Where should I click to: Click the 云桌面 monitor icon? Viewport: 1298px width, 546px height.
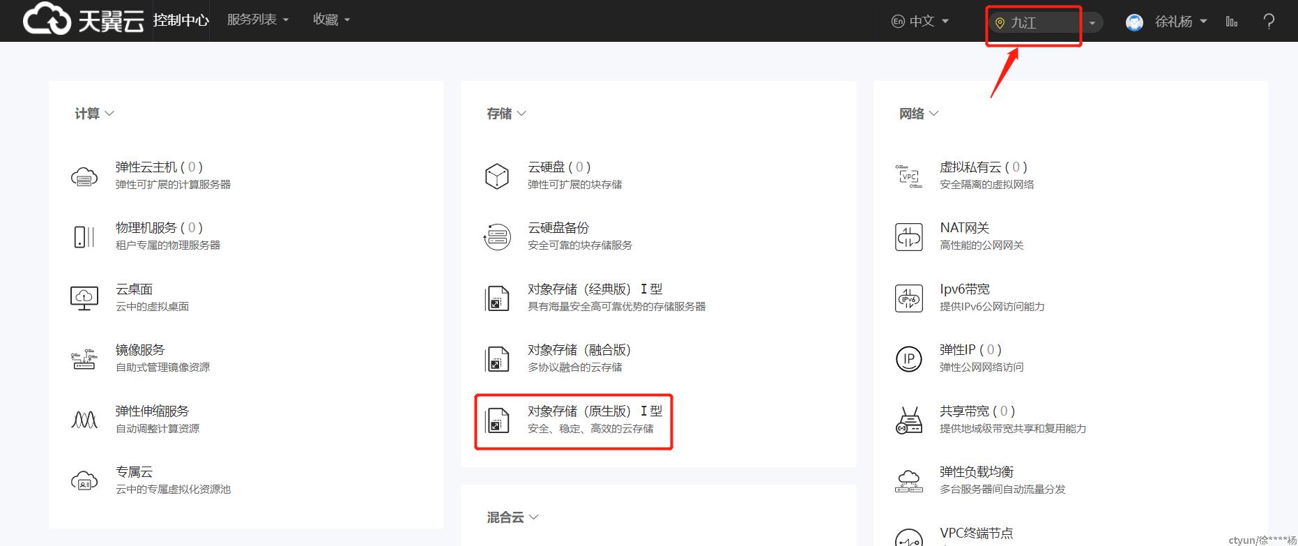click(x=84, y=298)
